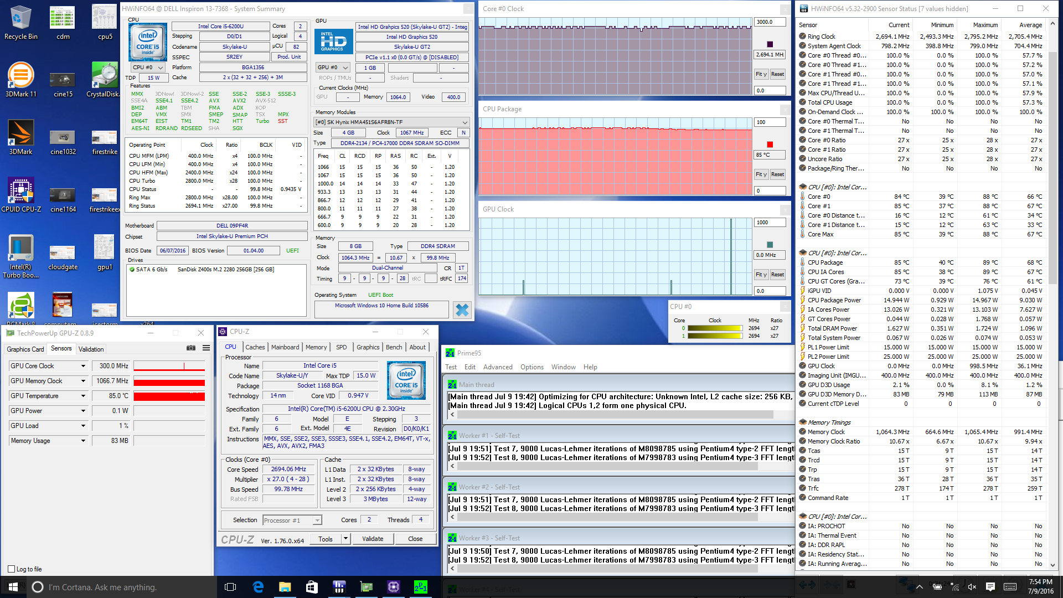
Task: Open the 3DMark 11 desktop shortcut
Action: point(21,79)
